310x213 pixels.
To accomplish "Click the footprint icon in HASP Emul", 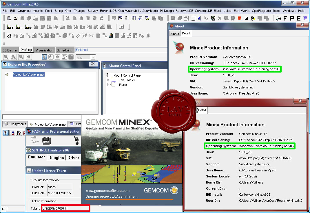I will 77,140.
